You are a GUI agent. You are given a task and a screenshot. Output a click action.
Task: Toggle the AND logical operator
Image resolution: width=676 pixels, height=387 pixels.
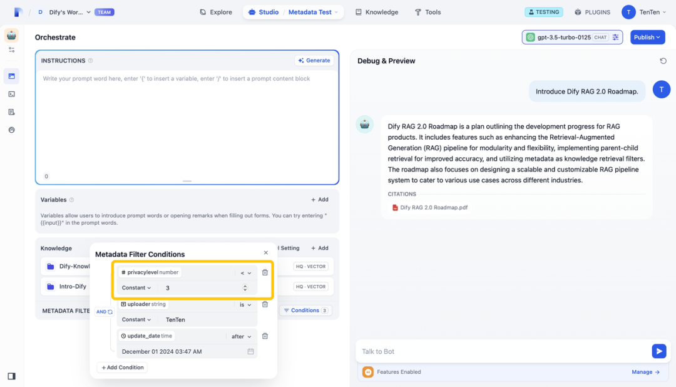point(105,311)
